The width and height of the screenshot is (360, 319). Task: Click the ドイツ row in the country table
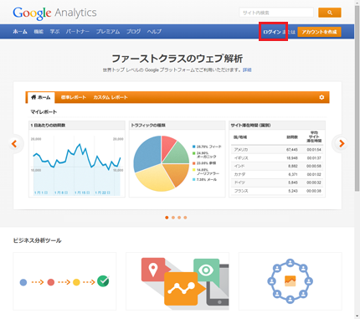(x=277, y=183)
